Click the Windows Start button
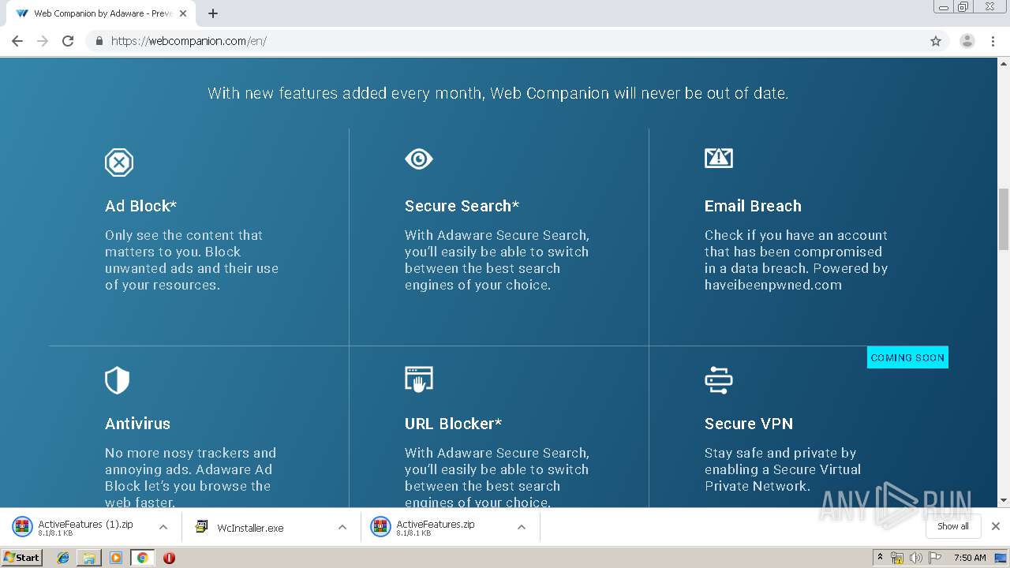The height and width of the screenshot is (568, 1010). pos(22,557)
